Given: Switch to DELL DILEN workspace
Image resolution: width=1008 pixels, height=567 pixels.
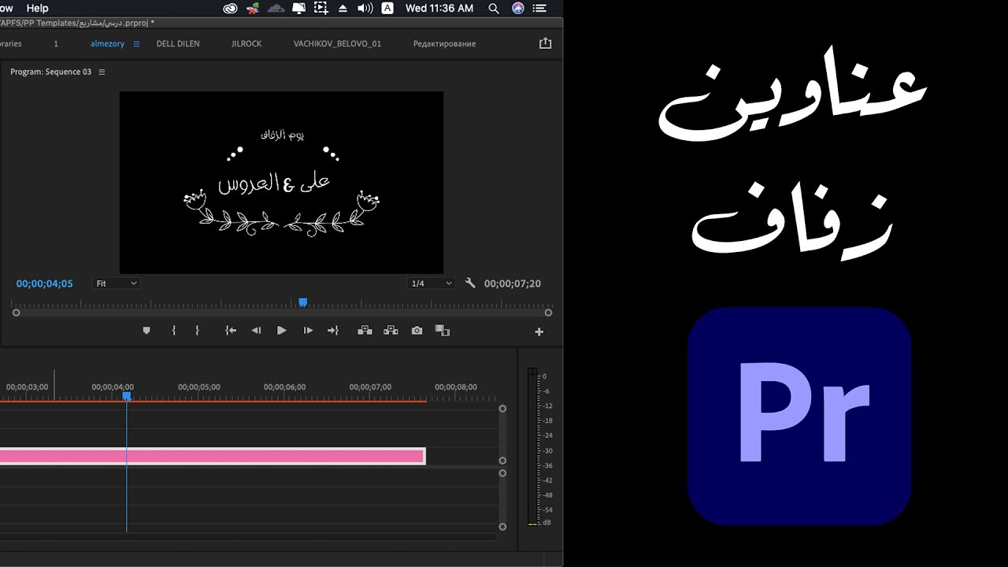Looking at the screenshot, I should [178, 44].
